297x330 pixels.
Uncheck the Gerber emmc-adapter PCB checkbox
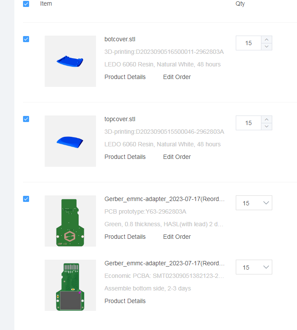[26, 199]
